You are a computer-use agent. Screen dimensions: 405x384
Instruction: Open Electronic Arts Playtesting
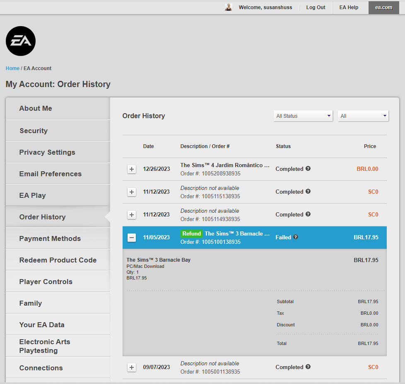tap(58, 346)
